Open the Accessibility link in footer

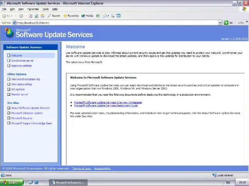coord(102,169)
